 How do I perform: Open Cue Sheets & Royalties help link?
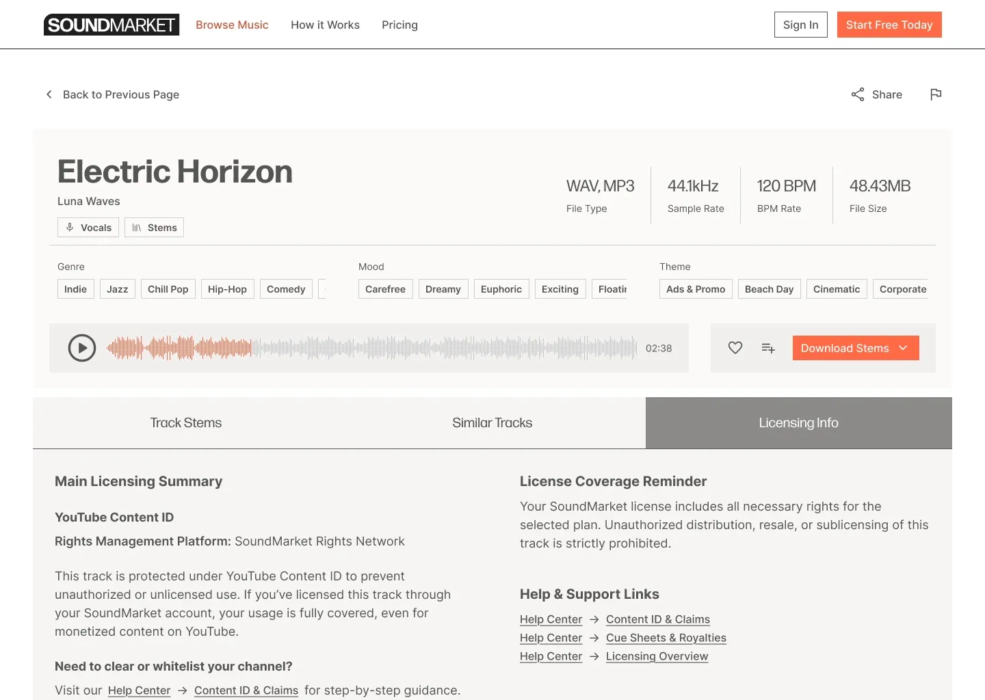pyautogui.click(x=666, y=638)
